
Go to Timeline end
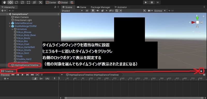coord(32,75)
